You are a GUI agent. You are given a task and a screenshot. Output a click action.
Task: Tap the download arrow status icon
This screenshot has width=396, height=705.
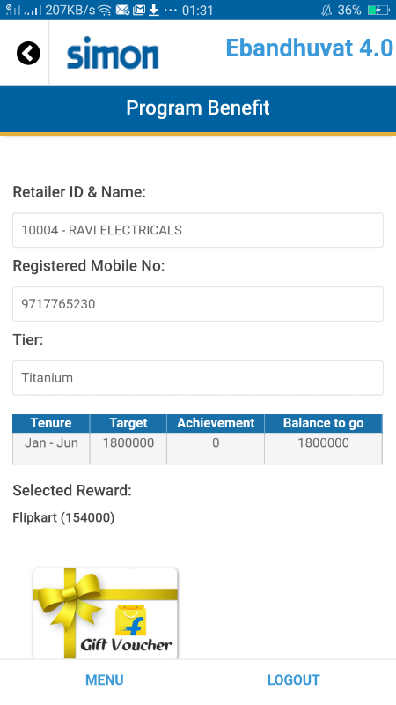[x=154, y=10]
